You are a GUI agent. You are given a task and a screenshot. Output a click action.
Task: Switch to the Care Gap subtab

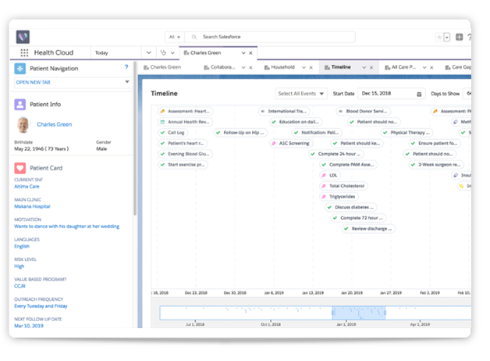coord(458,67)
